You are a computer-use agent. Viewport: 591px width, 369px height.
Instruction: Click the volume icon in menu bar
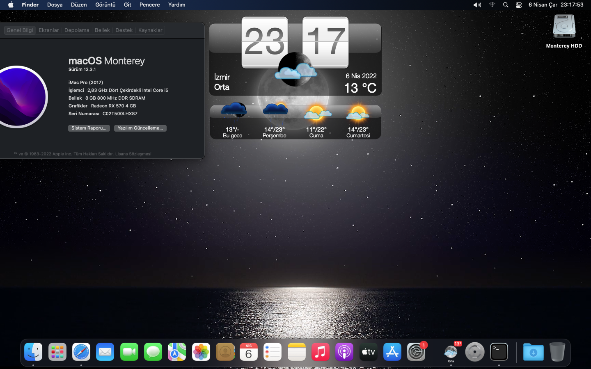[x=477, y=5]
